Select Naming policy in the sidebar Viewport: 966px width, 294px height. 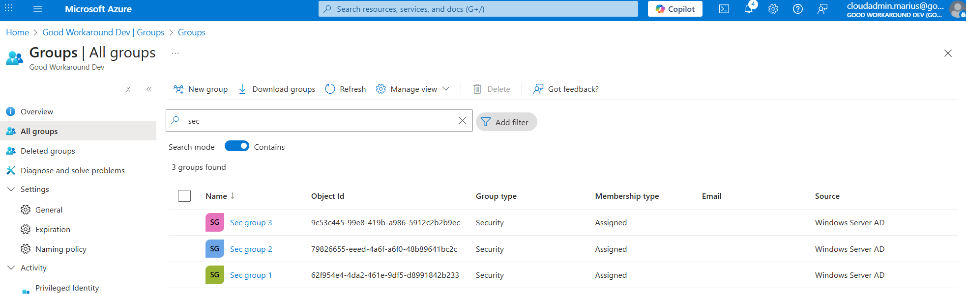click(60, 249)
